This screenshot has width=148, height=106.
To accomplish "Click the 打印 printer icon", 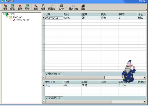I will pos(61,7).
